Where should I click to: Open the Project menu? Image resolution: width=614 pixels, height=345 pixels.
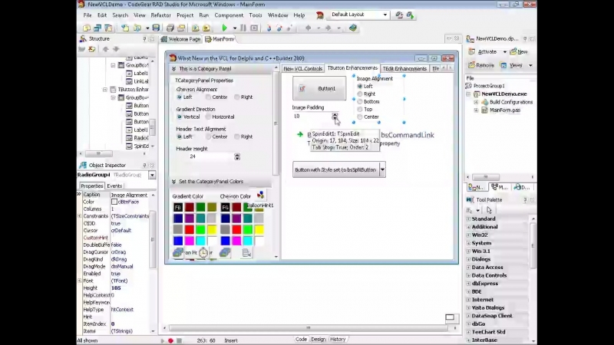185,15
